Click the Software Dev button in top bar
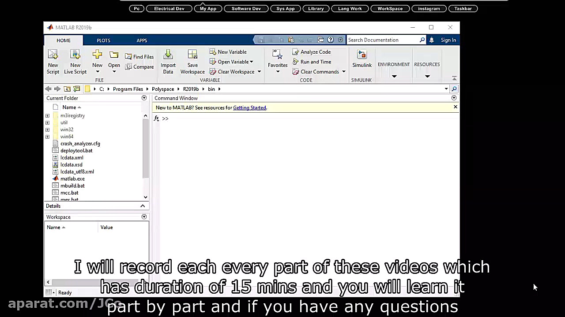The image size is (565, 317). [246, 8]
